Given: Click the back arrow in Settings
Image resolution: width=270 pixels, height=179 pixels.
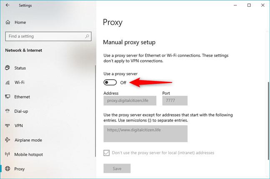Looking at the screenshot, I should 7,5.
